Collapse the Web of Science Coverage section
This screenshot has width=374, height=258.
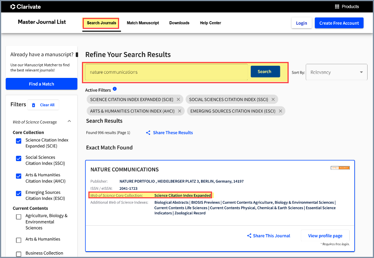[x=69, y=122]
